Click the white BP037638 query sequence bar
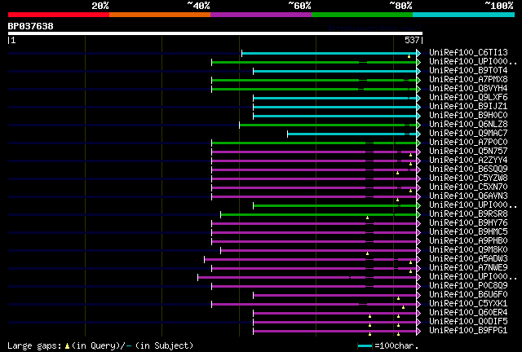 [215, 33]
